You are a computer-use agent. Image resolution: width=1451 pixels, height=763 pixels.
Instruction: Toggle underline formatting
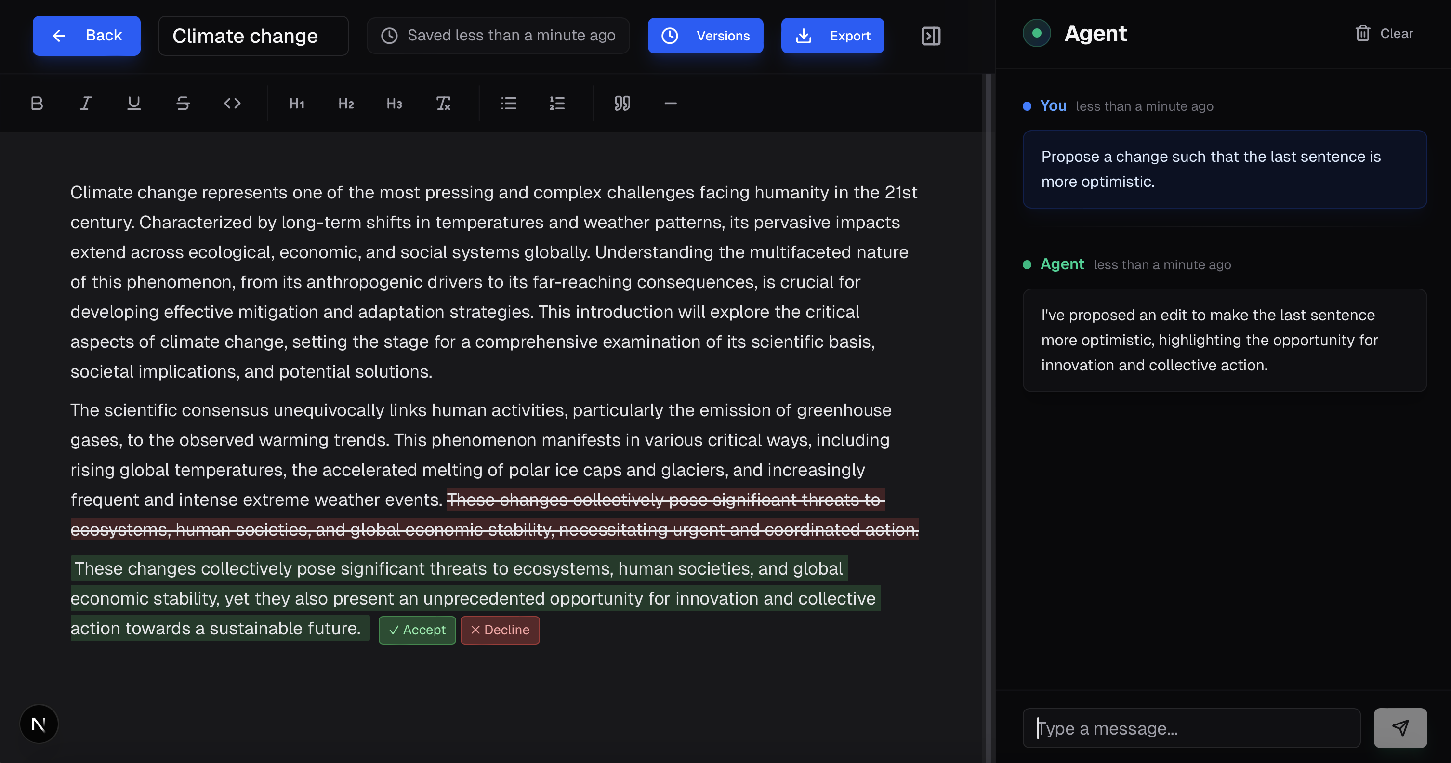pyautogui.click(x=133, y=103)
